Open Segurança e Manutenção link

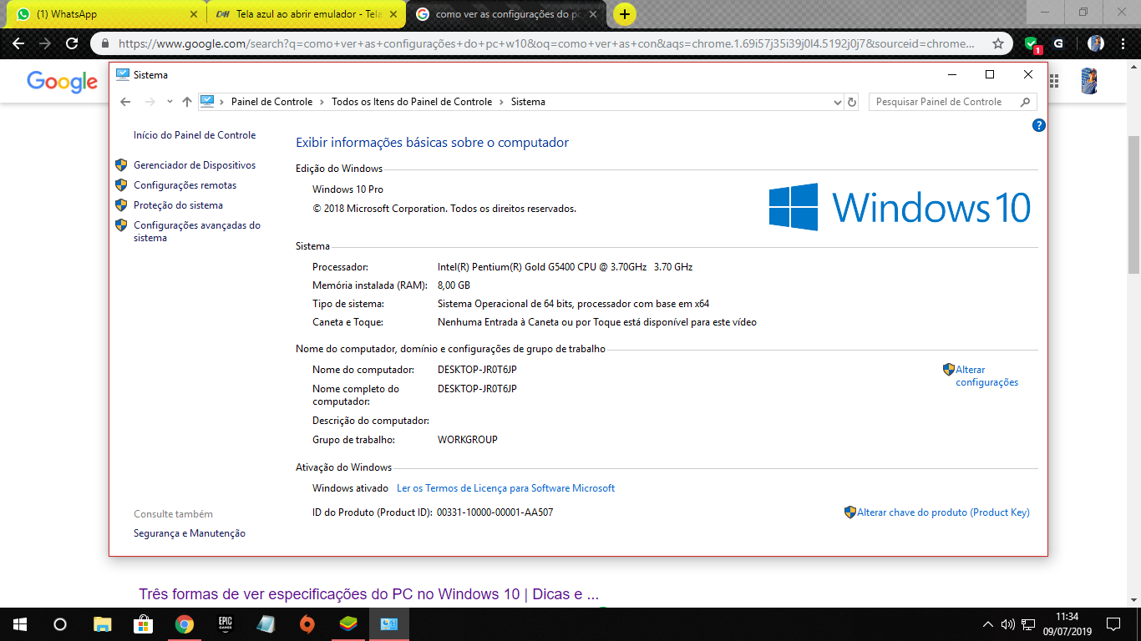point(190,533)
